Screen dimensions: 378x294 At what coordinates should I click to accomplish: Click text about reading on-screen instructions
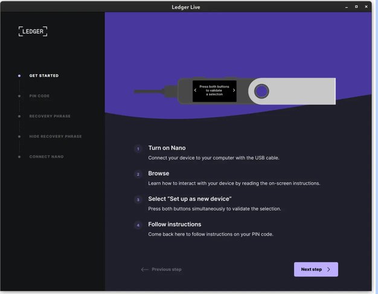(234, 184)
